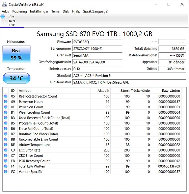The height and width of the screenshot is (194, 189).
Task: Click the ID column header
Action: (x=13, y=91)
